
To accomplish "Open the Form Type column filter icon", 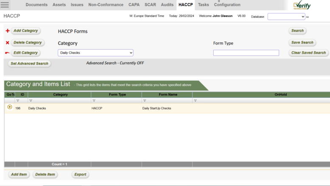I will 94,101.
